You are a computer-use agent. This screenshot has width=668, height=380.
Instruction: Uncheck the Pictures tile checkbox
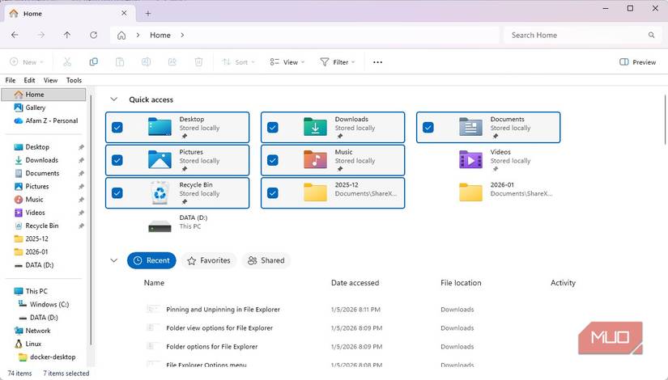pos(117,160)
